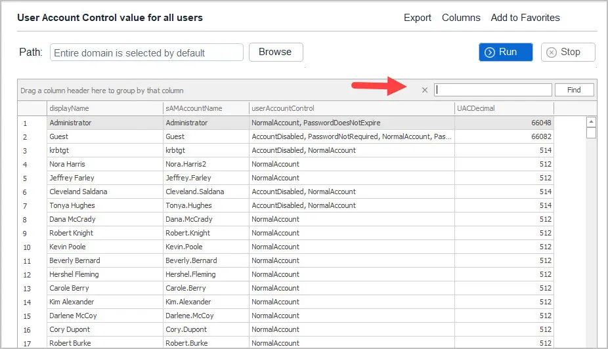Select the krbtgt displayName cell
Image resolution: width=608 pixels, height=349 pixels.
[104, 150]
